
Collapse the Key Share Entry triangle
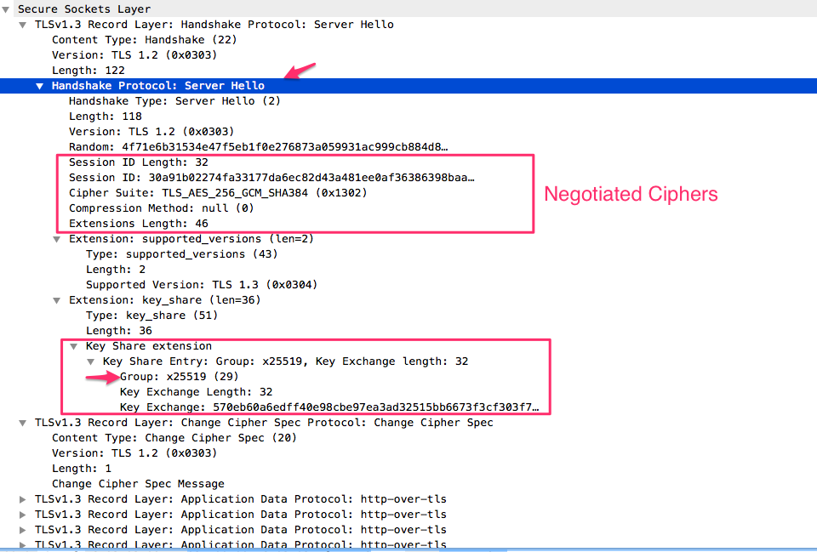pos(91,361)
